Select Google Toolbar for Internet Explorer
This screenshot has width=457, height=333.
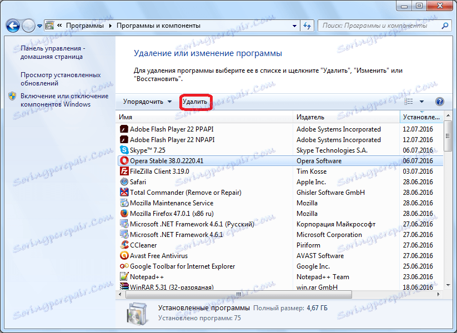183,266
